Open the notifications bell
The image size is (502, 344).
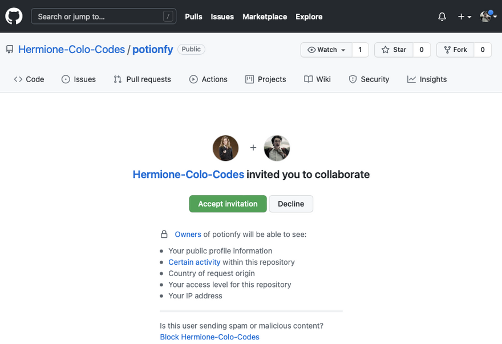(442, 17)
